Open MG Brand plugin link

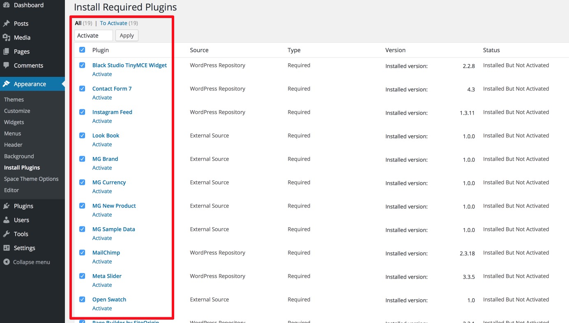pyautogui.click(x=105, y=159)
